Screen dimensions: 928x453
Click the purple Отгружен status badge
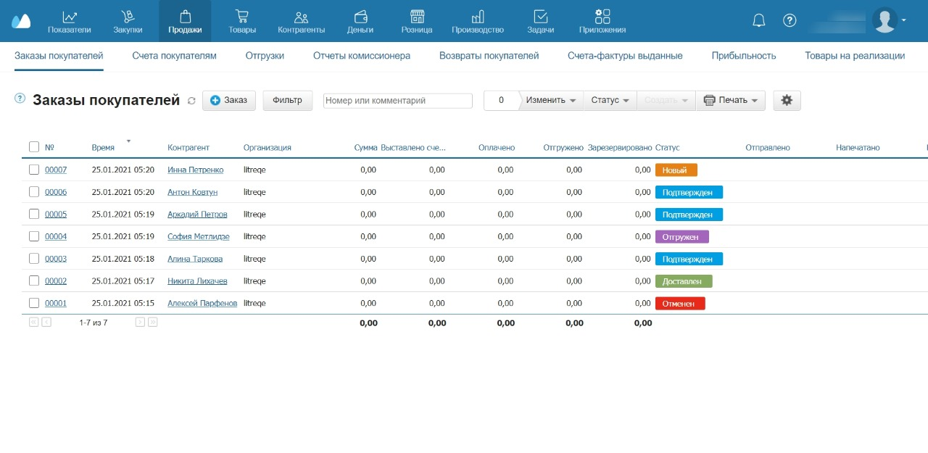(682, 237)
